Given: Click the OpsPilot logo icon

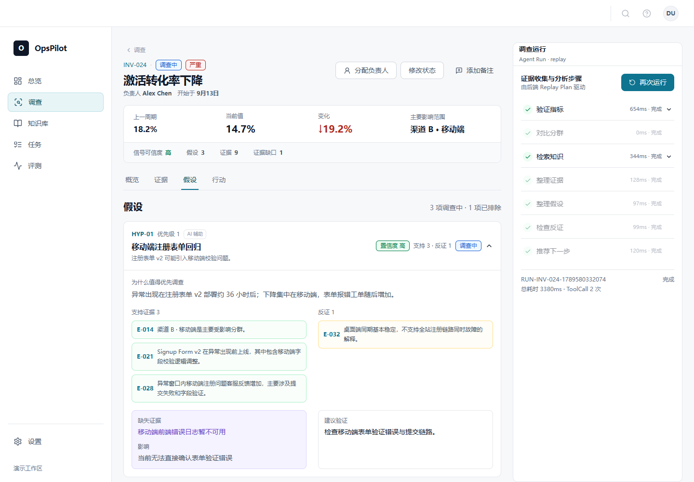Looking at the screenshot, I should [x=21, y=48].
